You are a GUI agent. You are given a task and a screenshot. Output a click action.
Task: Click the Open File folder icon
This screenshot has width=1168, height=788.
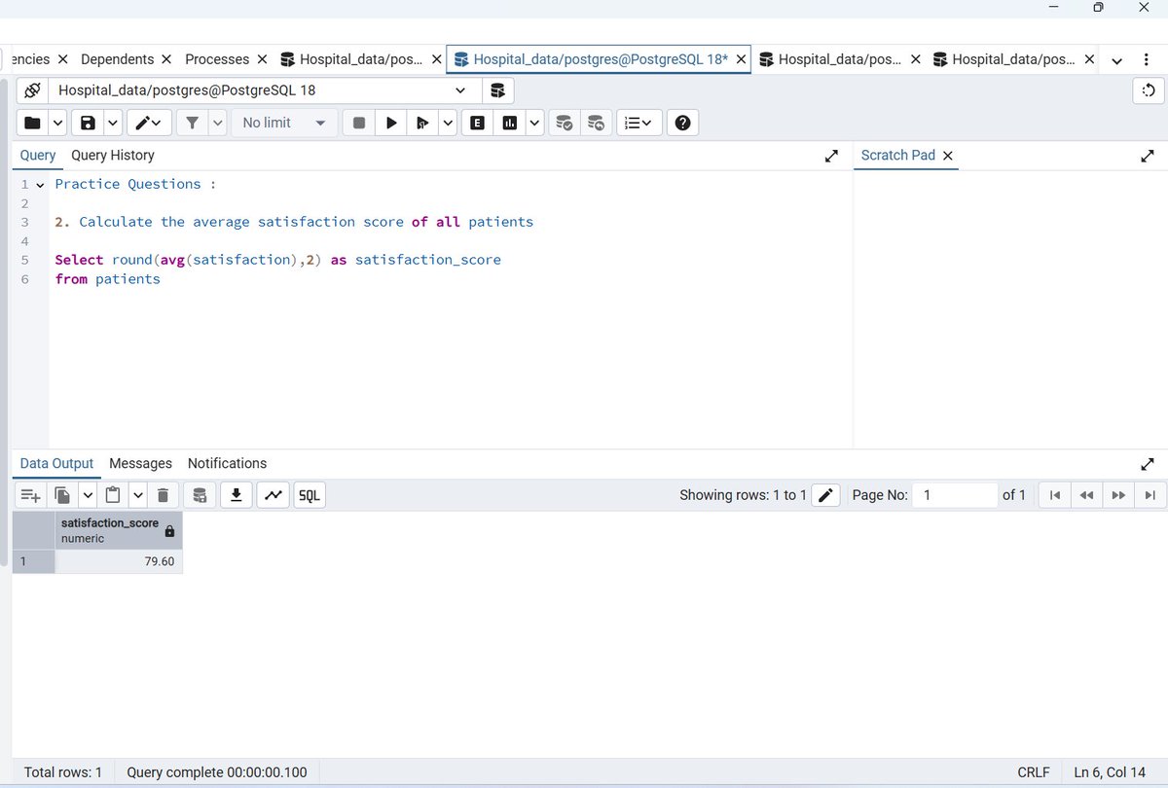[x=33, y=123]
